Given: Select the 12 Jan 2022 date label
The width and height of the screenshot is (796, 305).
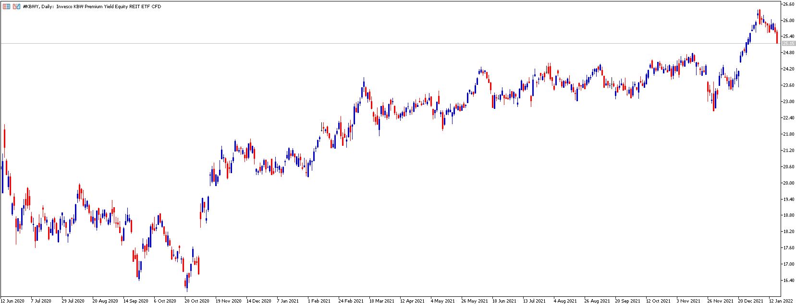Looking at the screenshot, I should click(x=782, y=301).
